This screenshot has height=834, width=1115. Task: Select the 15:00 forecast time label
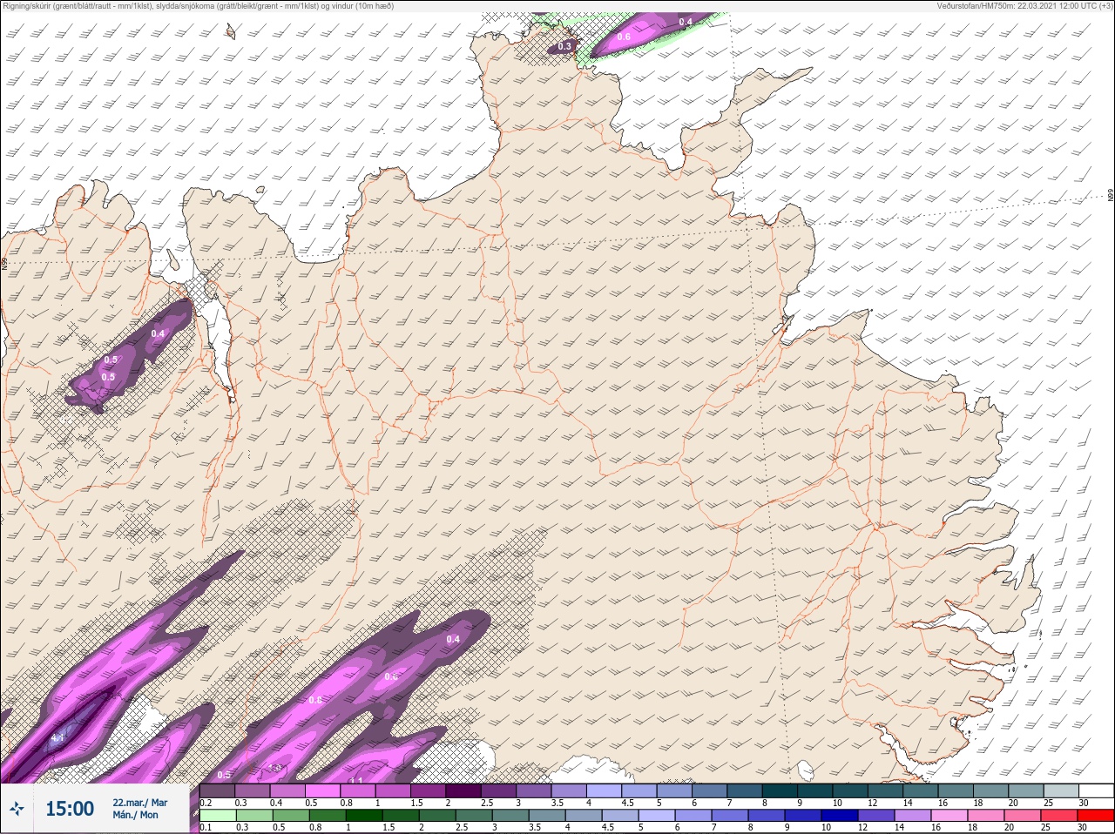(x=70, y=809)
